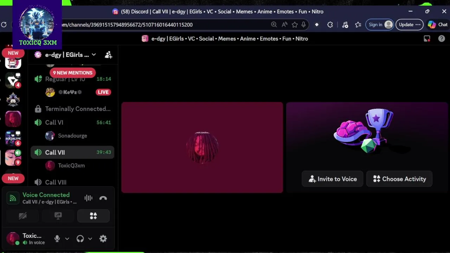
Task: Click the bottom NEW unread indicator
Action: point(13,179)
